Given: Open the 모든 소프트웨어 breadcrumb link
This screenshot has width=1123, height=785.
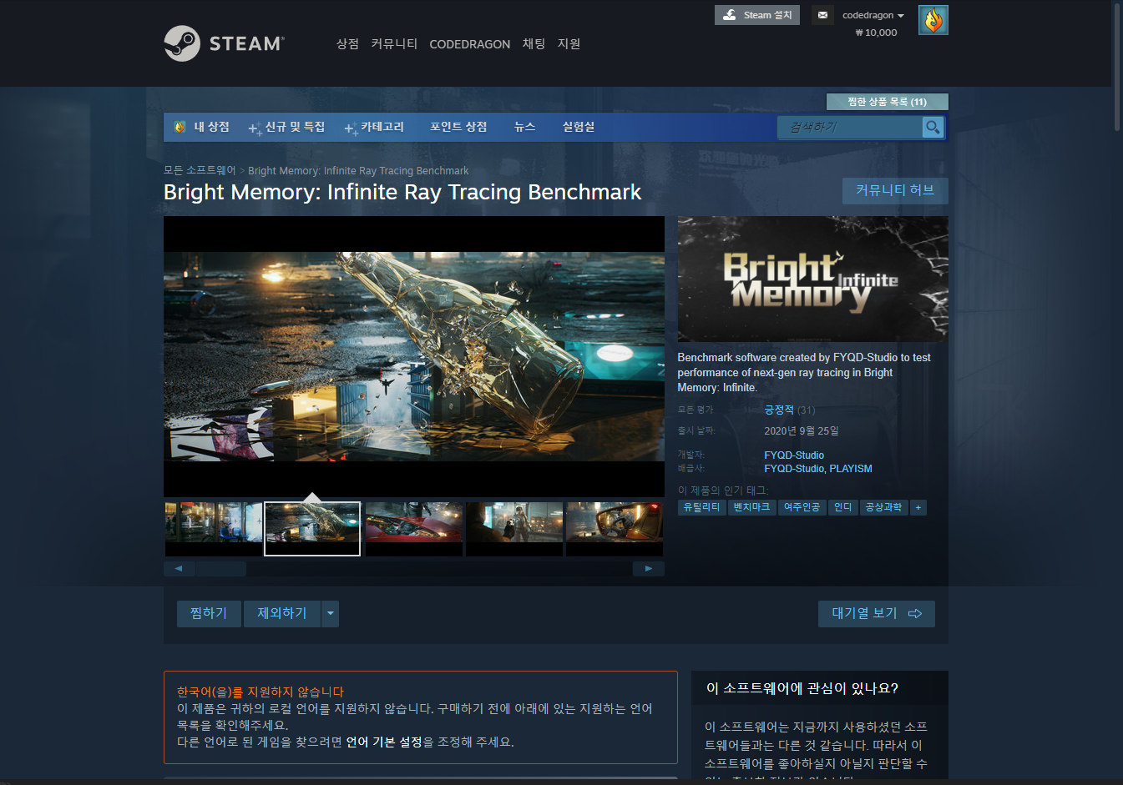Looking at the screenshot, I should tap(200, 170).
